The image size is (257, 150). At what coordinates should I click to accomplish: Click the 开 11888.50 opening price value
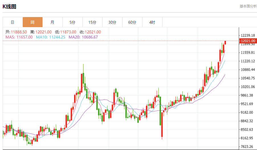(x=16, y=32)
